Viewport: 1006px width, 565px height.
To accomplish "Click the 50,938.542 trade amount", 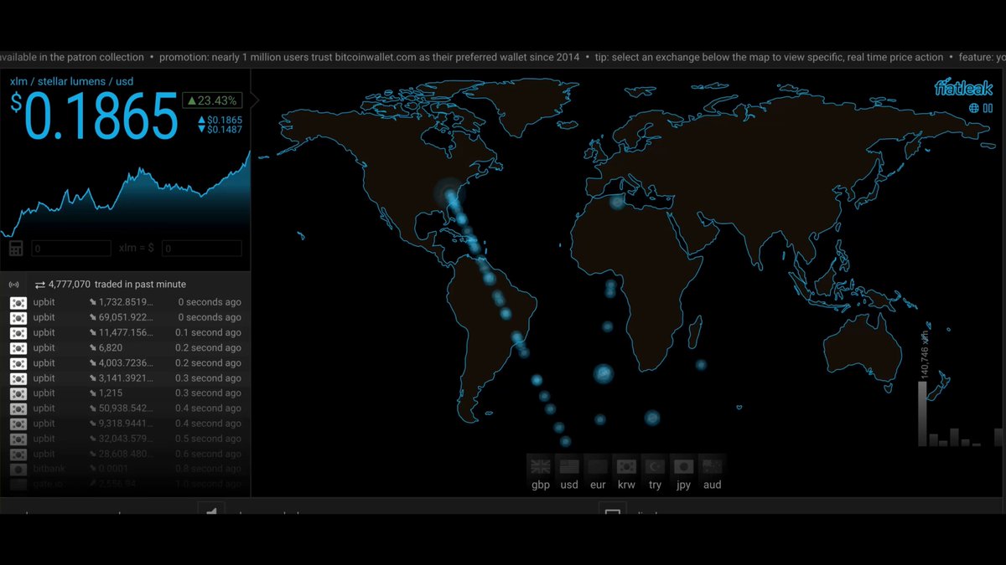I will coord(126,408).
